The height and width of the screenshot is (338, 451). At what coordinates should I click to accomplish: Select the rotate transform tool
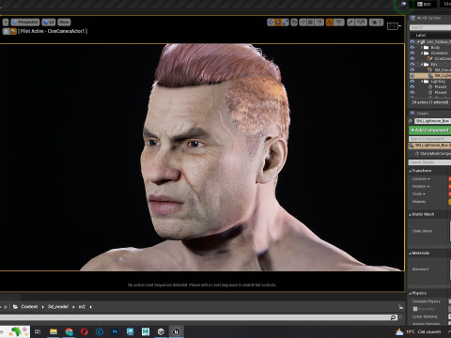[278, 23]
